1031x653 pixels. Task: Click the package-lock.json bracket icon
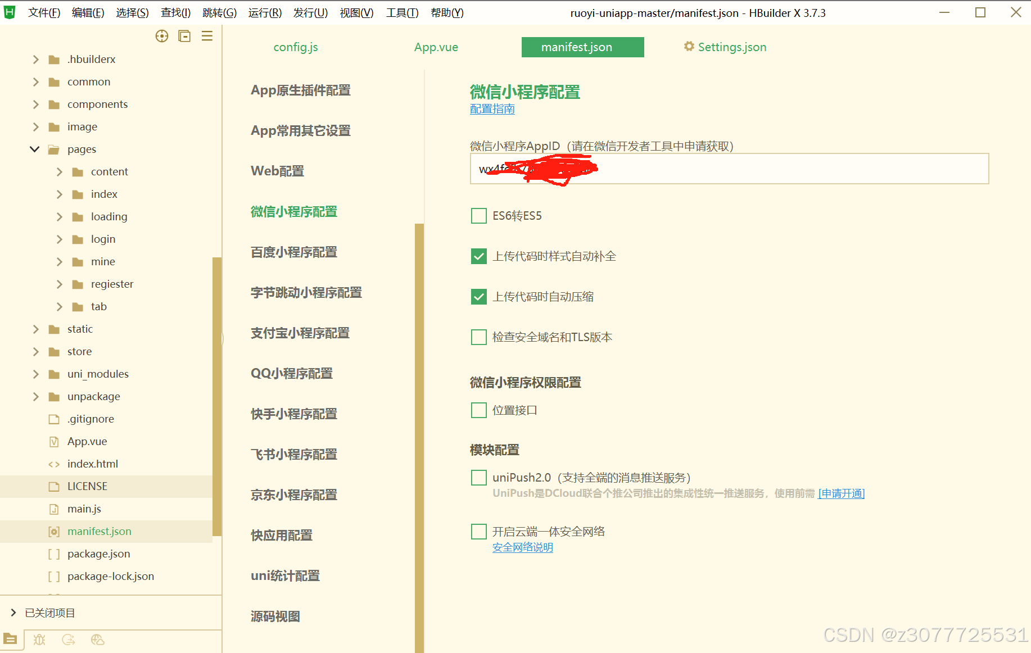54,577
